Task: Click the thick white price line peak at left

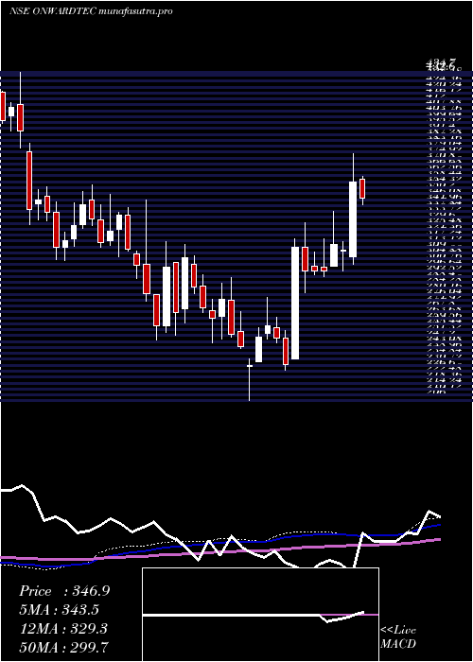Action: [x=22, y=486]
